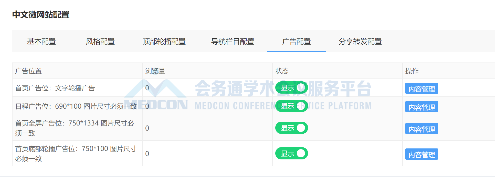
Task: Click the 状态 column header
Action: tap(282, 71)
